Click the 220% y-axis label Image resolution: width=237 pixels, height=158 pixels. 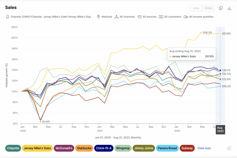click(x=15, y=27)
